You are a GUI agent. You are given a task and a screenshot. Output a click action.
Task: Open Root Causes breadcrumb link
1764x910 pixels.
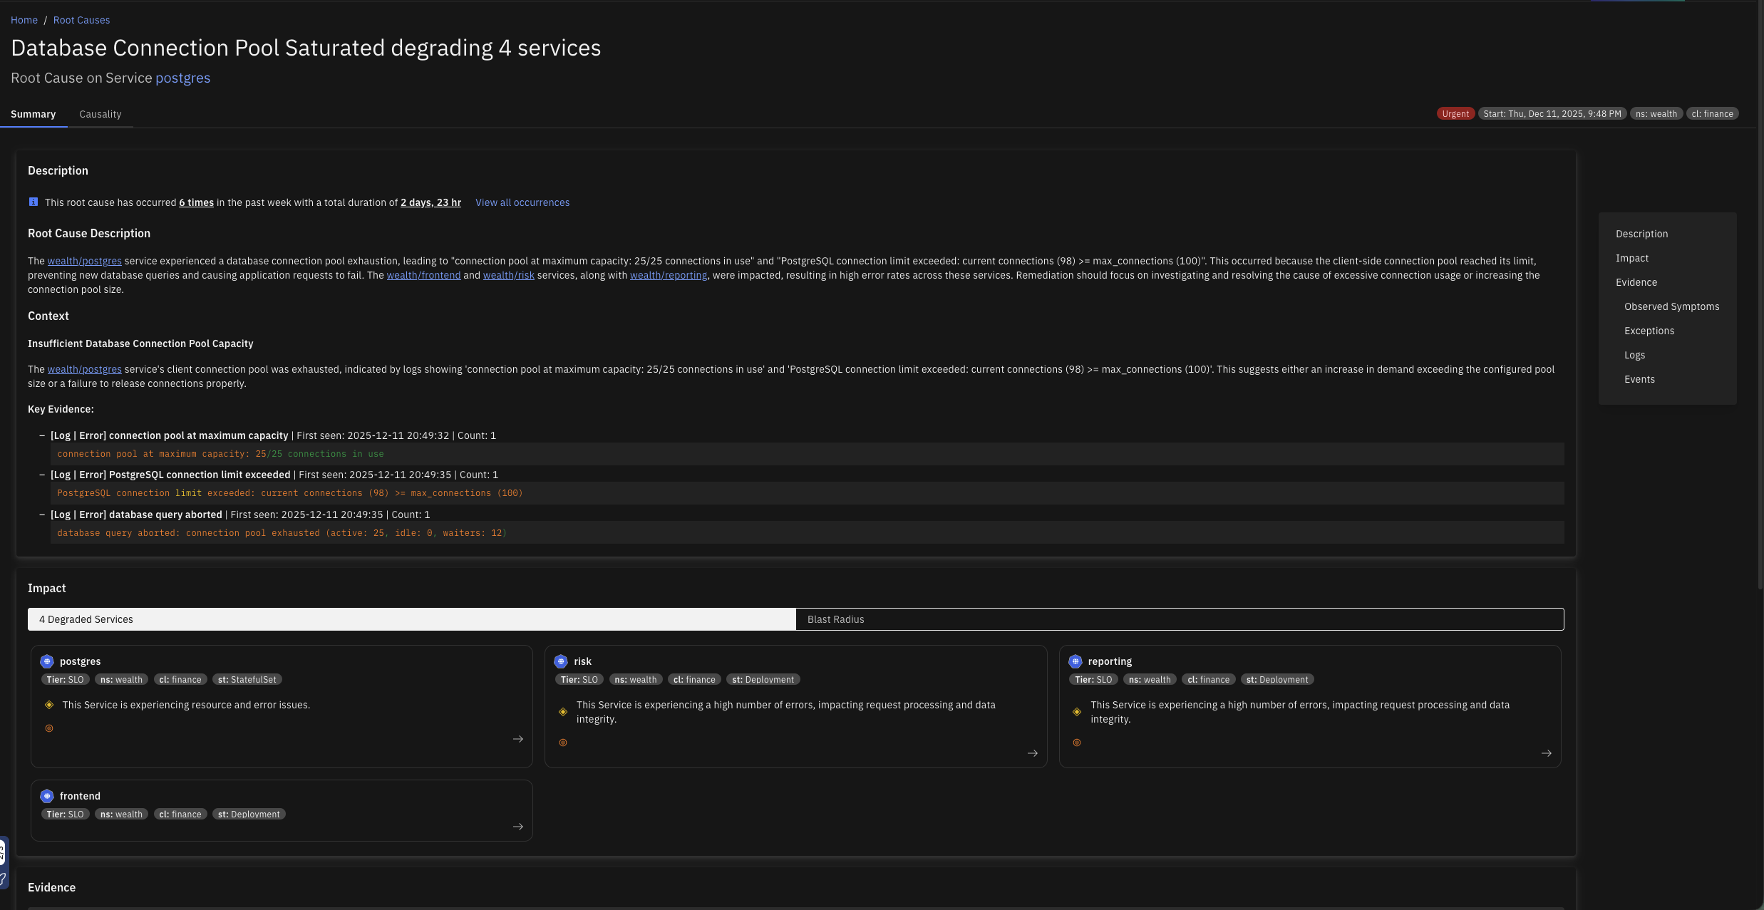[x=81, y=20]
